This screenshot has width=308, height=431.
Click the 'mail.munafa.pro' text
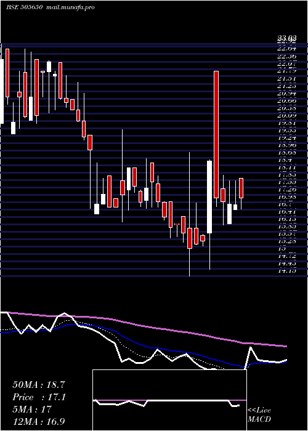pos(70,7)
